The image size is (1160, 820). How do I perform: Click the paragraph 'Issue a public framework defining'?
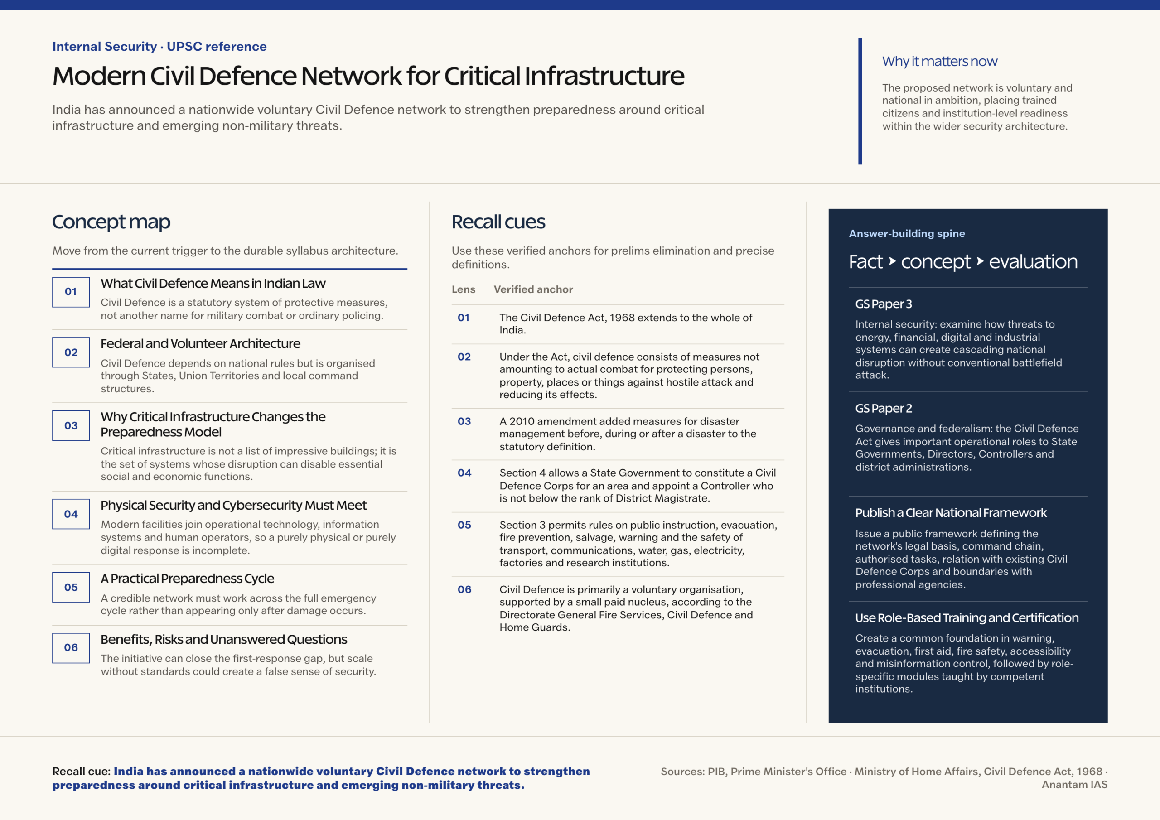(x=961, y=559)
